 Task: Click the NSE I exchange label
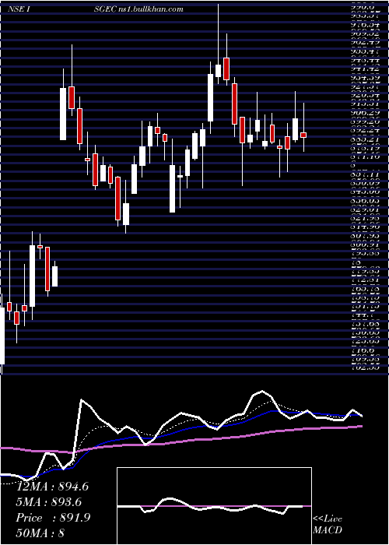(x=20, y=9)
